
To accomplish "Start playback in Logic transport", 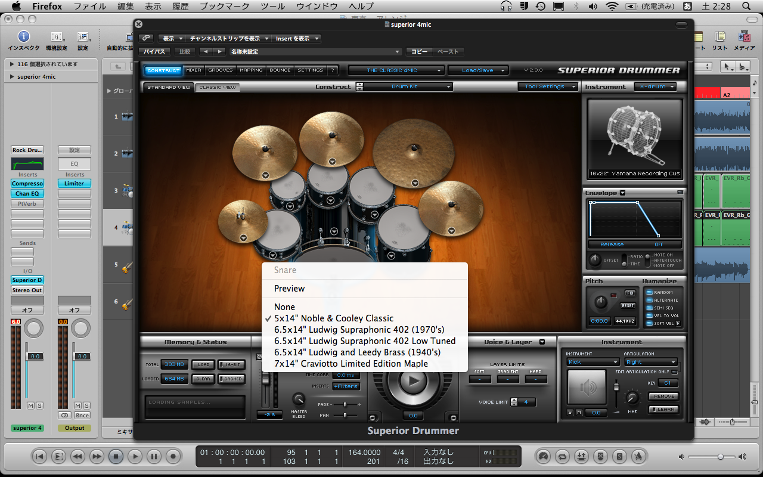I will (x=135, y=457).
